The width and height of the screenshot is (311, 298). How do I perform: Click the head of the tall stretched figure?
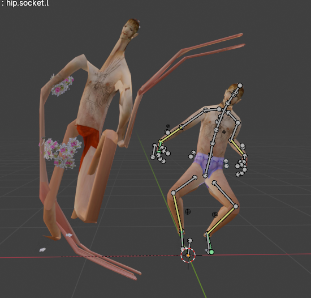pyautogui.click(x=130, y=29)
